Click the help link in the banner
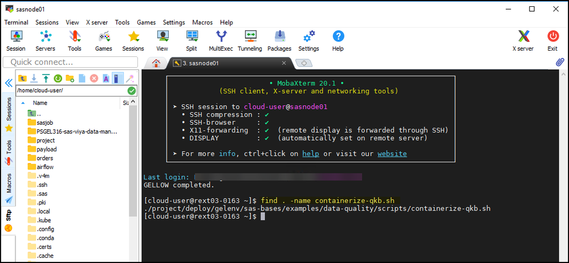Image resolution: width=569 pixels, height=263 pixels. click(310, 154)
